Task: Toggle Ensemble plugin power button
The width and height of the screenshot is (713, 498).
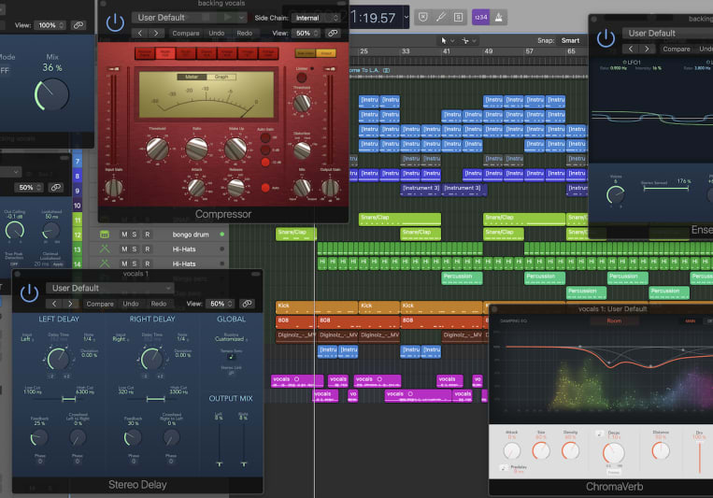Action: click(x=606, y=38)
